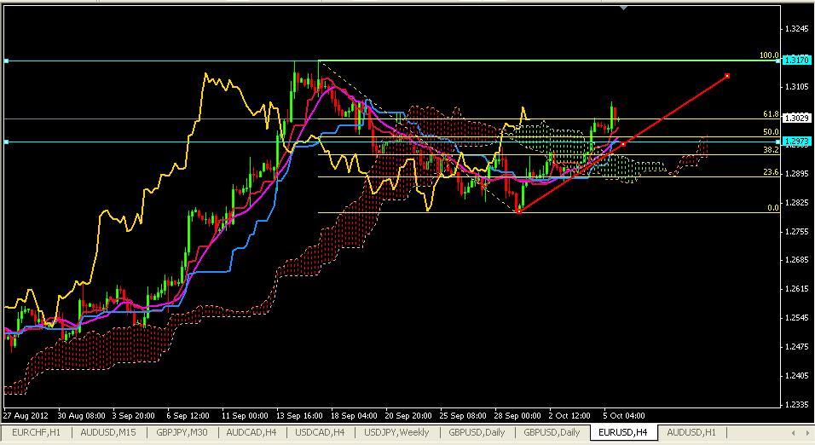
Task: Click the Fibonacci 100.0 level label
Action: click(769, 55)
